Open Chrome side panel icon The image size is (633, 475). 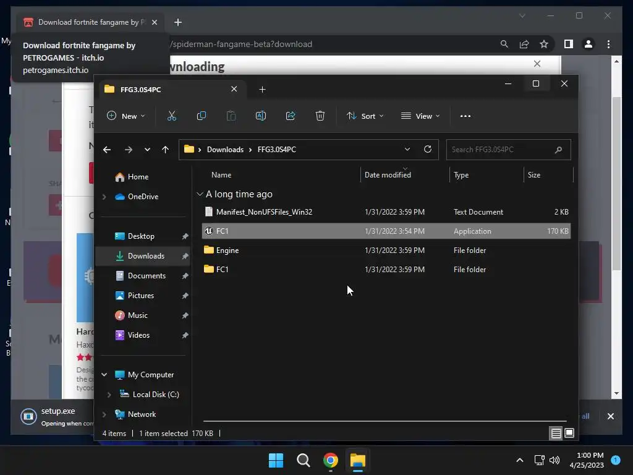tap(569, 44)
